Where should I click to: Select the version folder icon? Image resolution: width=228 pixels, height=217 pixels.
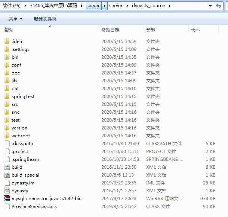pos(7,128)
